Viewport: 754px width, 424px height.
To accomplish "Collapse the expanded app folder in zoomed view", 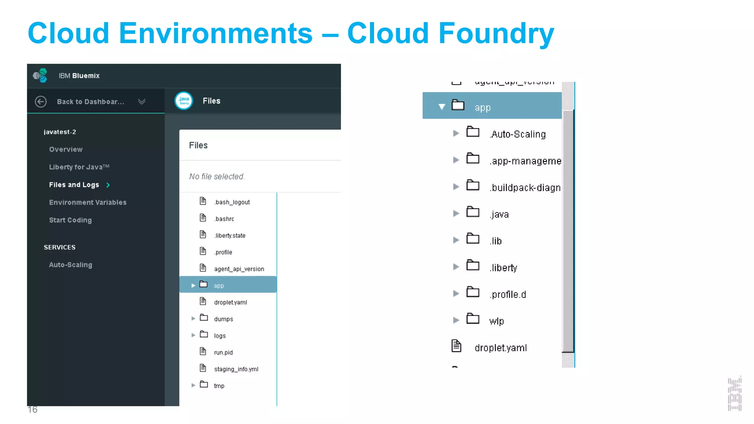I will point(442,107).
